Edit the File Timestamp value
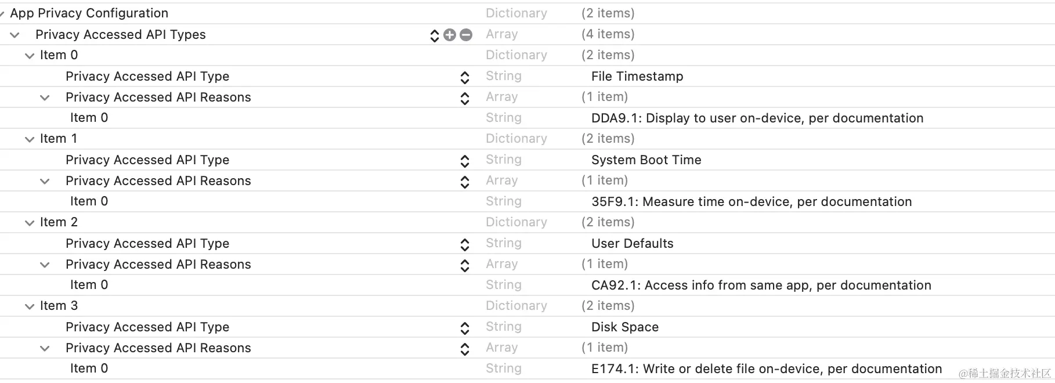The image size is (1055, 383). pyautogui.click(x=637, y=77)
